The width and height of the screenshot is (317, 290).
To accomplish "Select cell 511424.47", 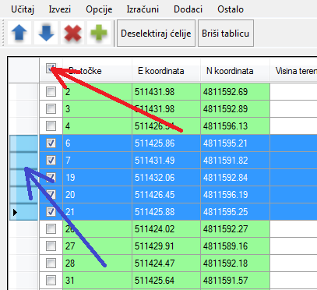I will click(x=166, y=263).
